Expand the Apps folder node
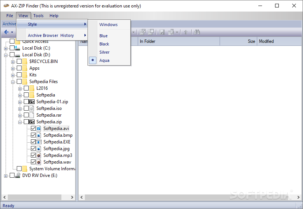 [13, 69]
